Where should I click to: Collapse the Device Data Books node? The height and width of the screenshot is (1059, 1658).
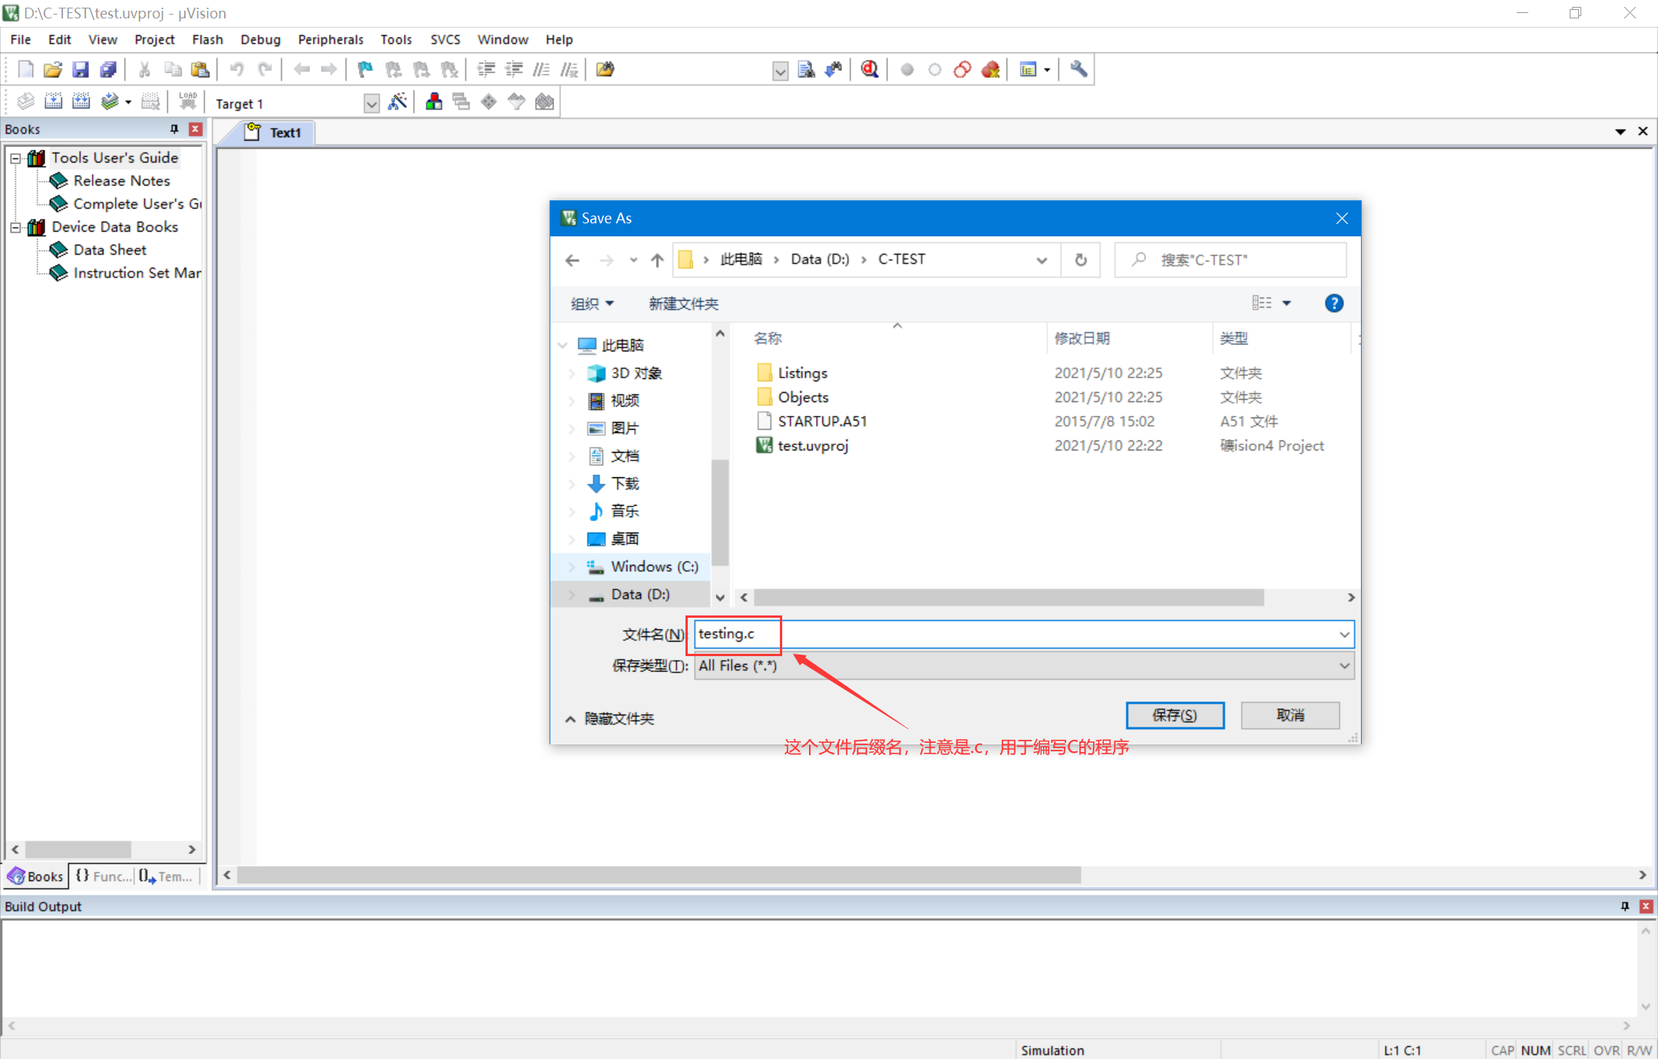coord(15,227)
